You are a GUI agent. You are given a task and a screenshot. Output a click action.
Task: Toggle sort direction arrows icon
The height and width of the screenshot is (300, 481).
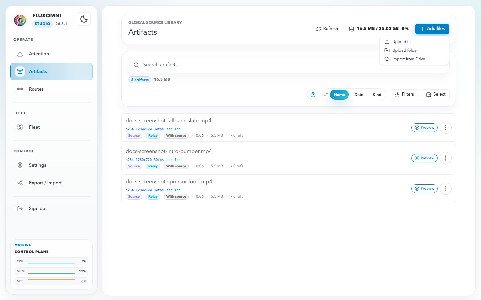click(326, 95)
